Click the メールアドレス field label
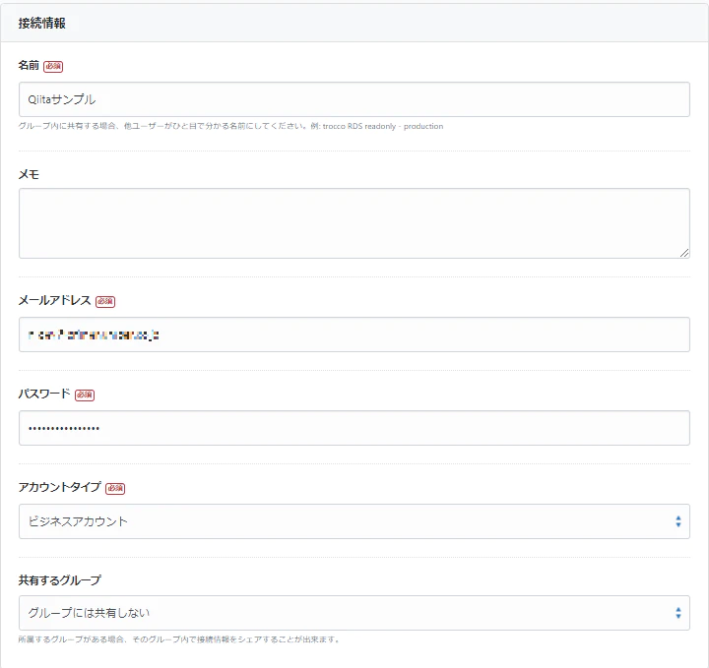 tap(54, 301)
